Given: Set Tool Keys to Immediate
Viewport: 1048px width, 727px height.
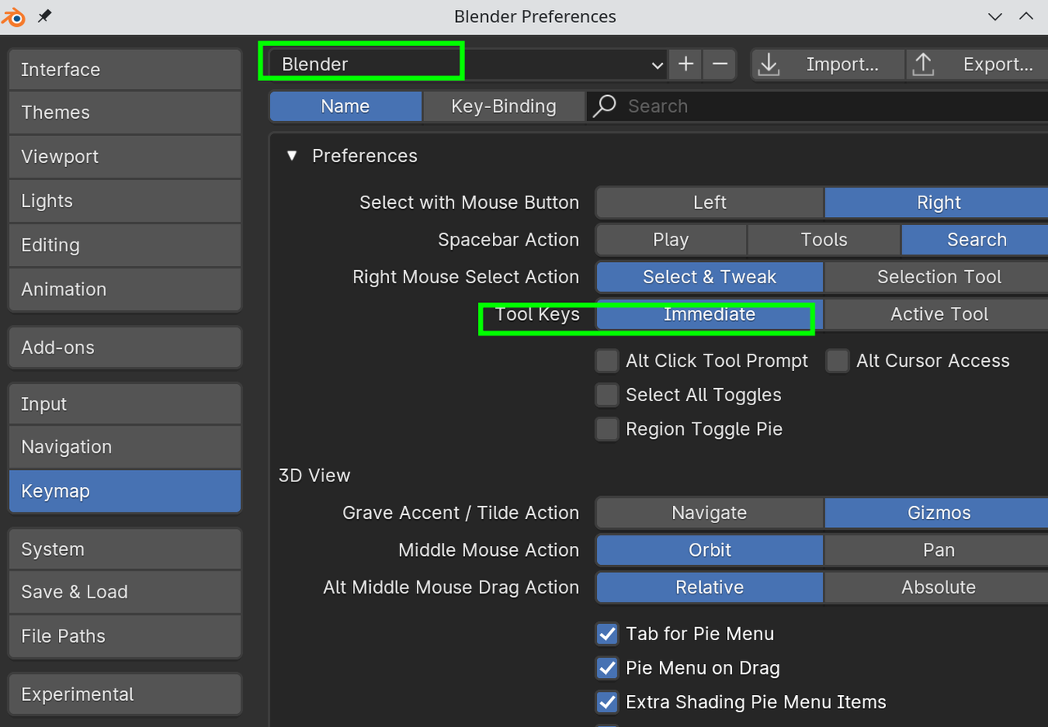Looking at the screenshot, I should (710, 314).
